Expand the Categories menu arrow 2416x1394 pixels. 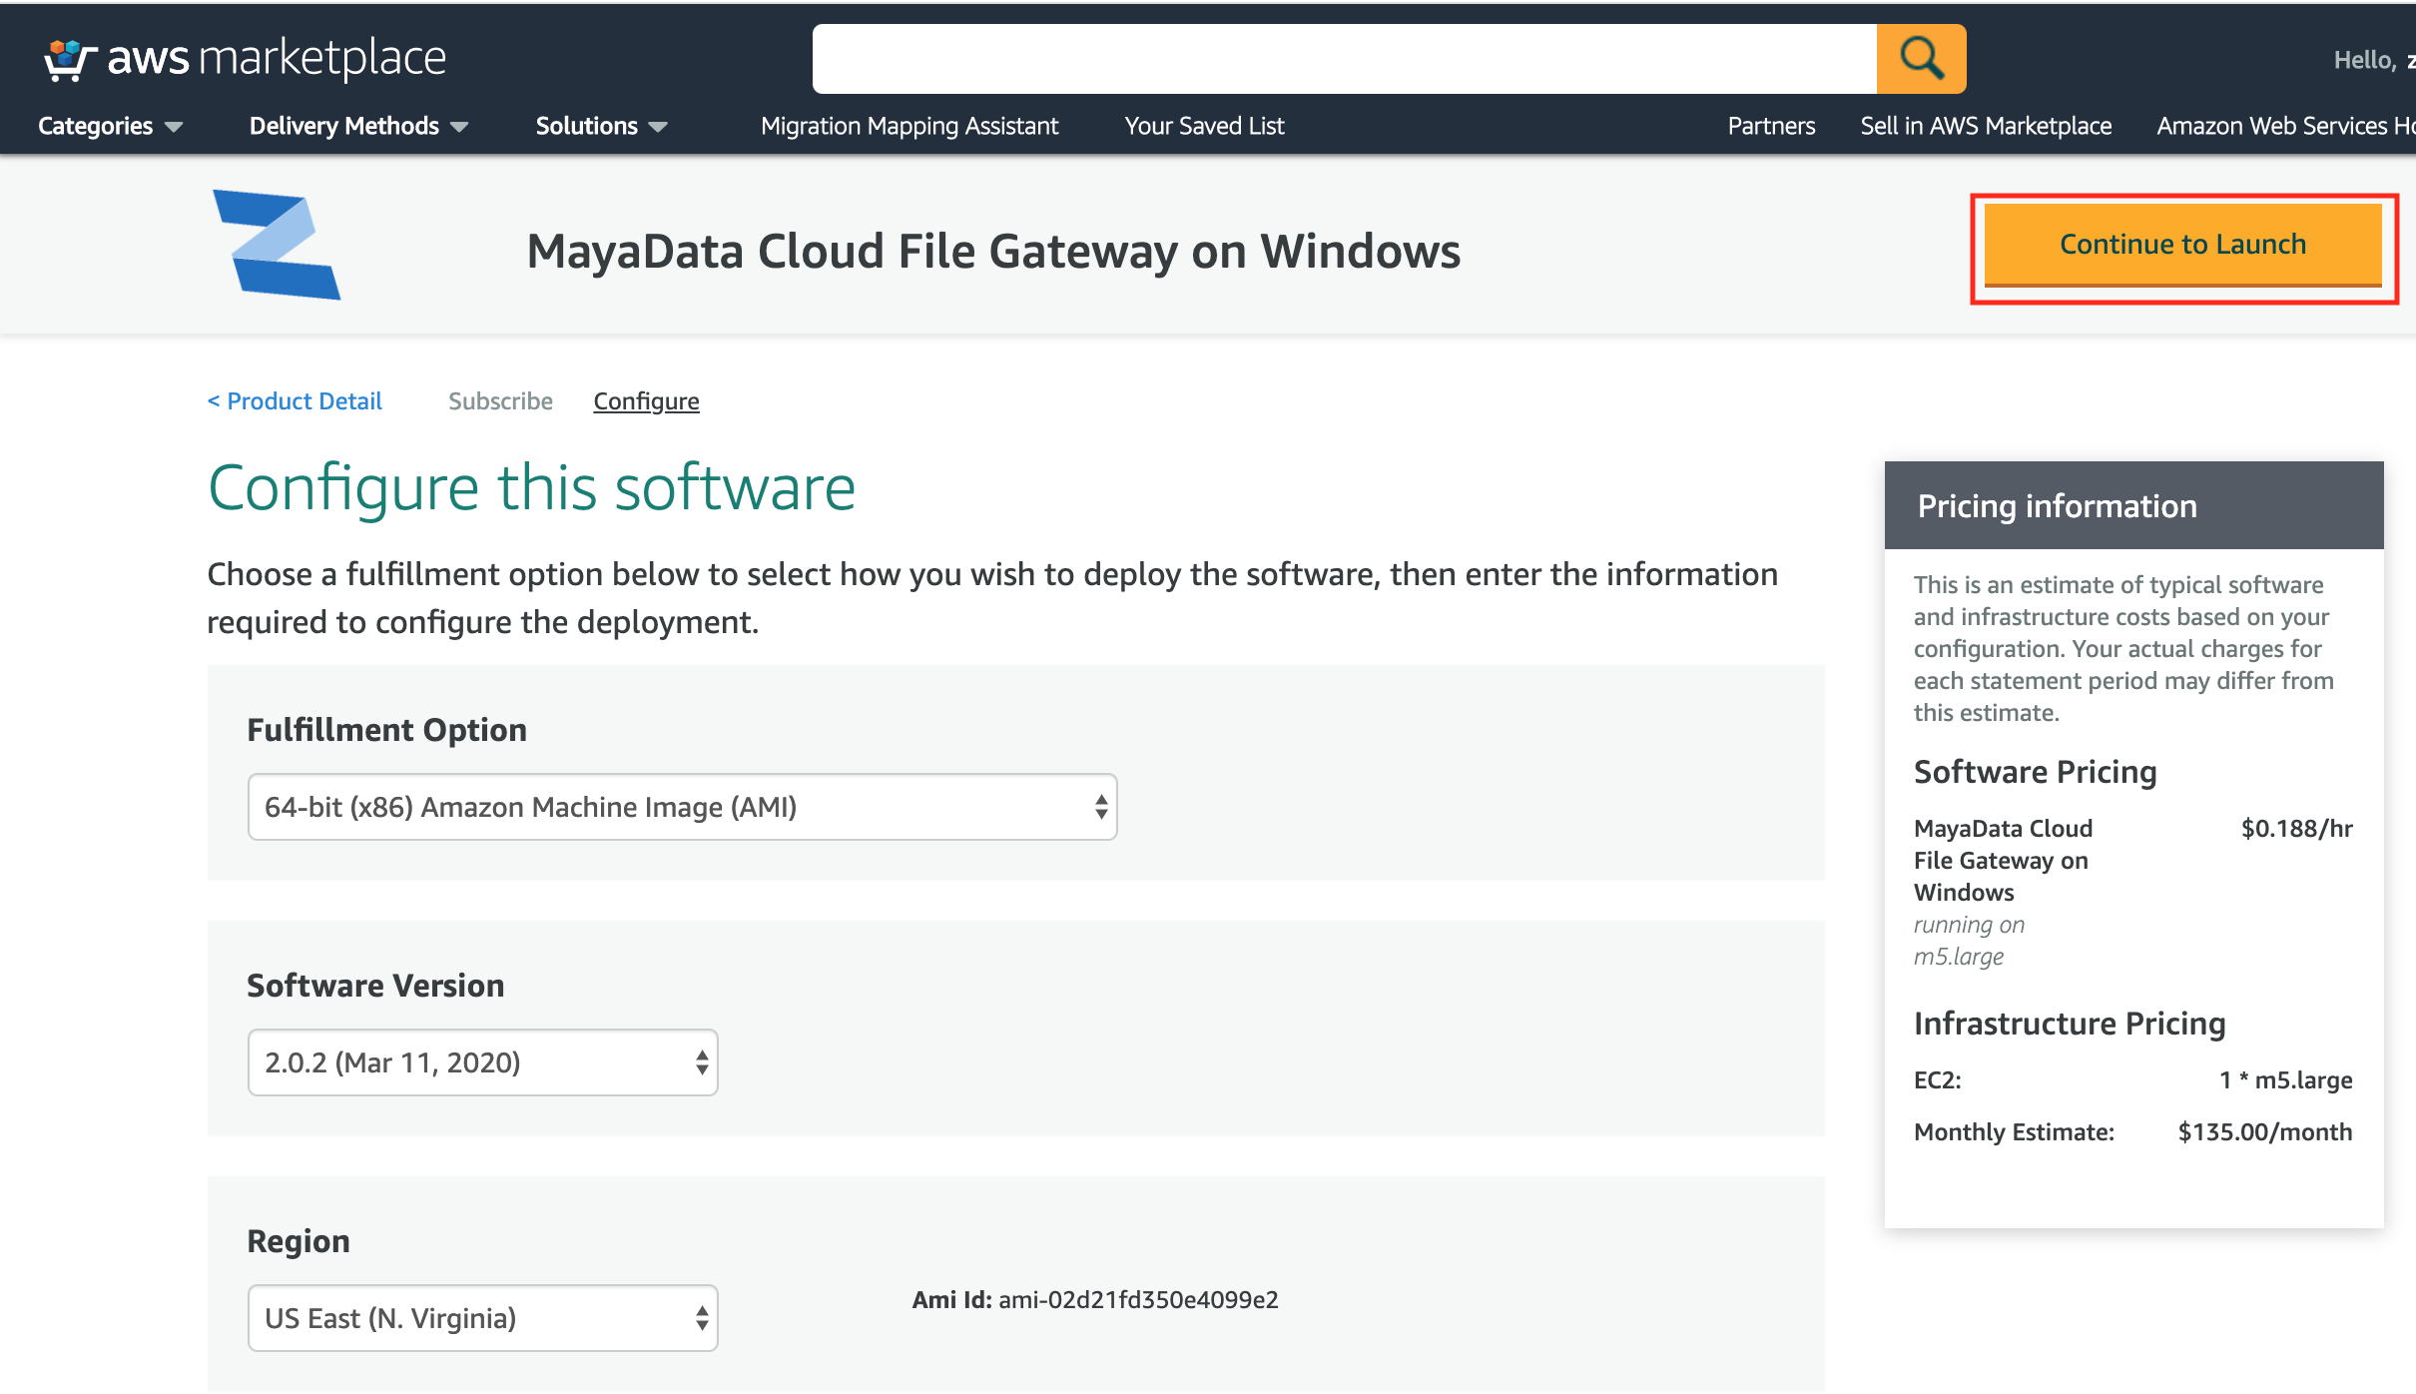click(174, 127)
